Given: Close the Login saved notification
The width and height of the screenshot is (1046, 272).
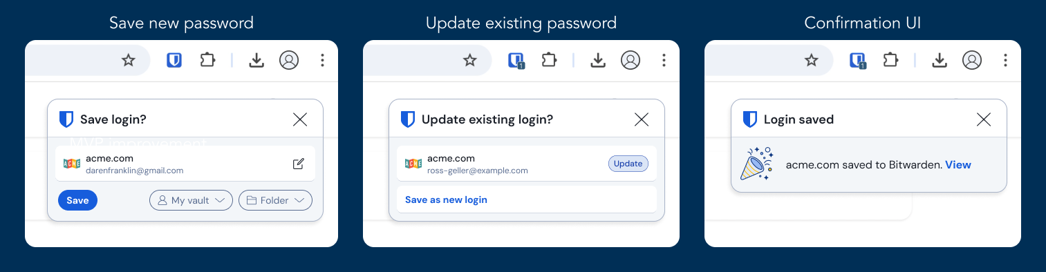Looking at the screenshot, I should click(984, 119).
